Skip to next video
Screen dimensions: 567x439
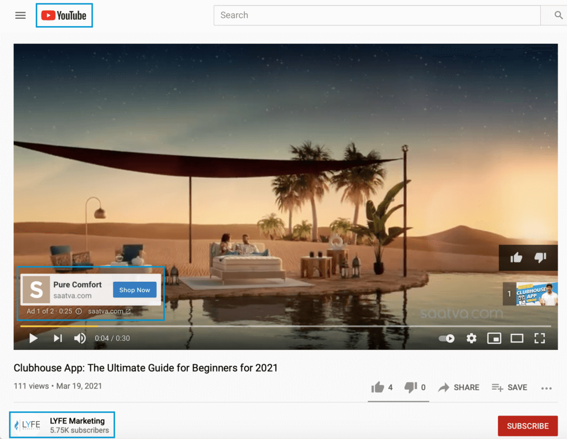point(58,338)
